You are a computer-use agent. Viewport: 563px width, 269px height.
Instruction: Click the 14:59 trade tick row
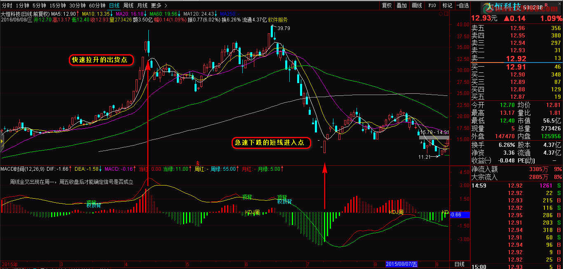coord(516,186)
